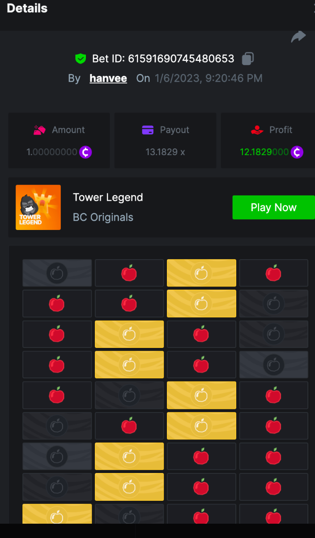Image resolution: width=315 pixels, height=538 pixels.
Task: Click the red Profit hand icon
Action: (x=257, y=130)
